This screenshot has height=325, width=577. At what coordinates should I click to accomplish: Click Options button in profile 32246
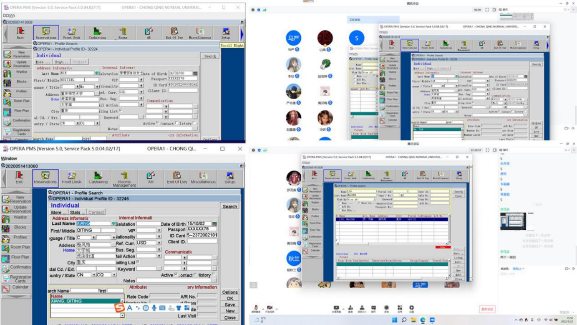(x=230, y=292)
